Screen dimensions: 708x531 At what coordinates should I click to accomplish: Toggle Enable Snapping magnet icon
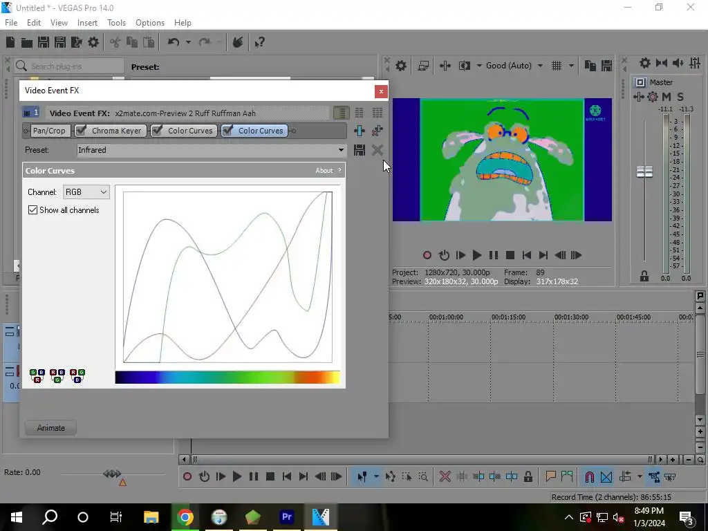coord(589,476)
